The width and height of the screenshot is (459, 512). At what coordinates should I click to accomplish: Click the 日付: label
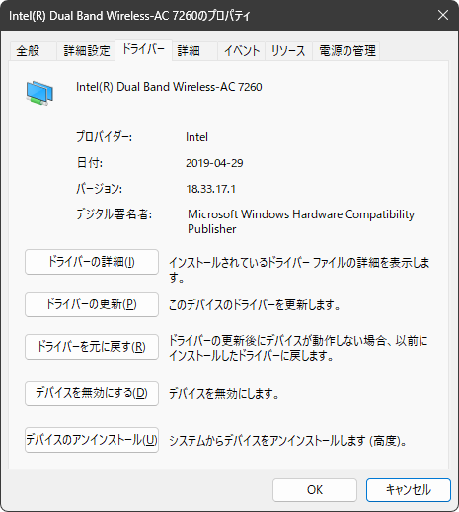pos(90,163)
